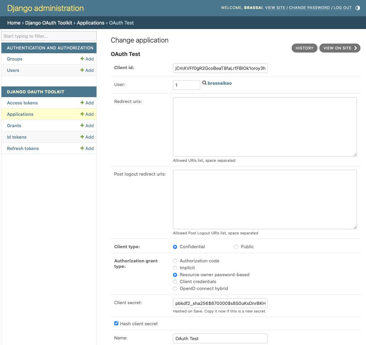Click the 'OAuth Test' breadcrumb text

click(x=121, y=23)
